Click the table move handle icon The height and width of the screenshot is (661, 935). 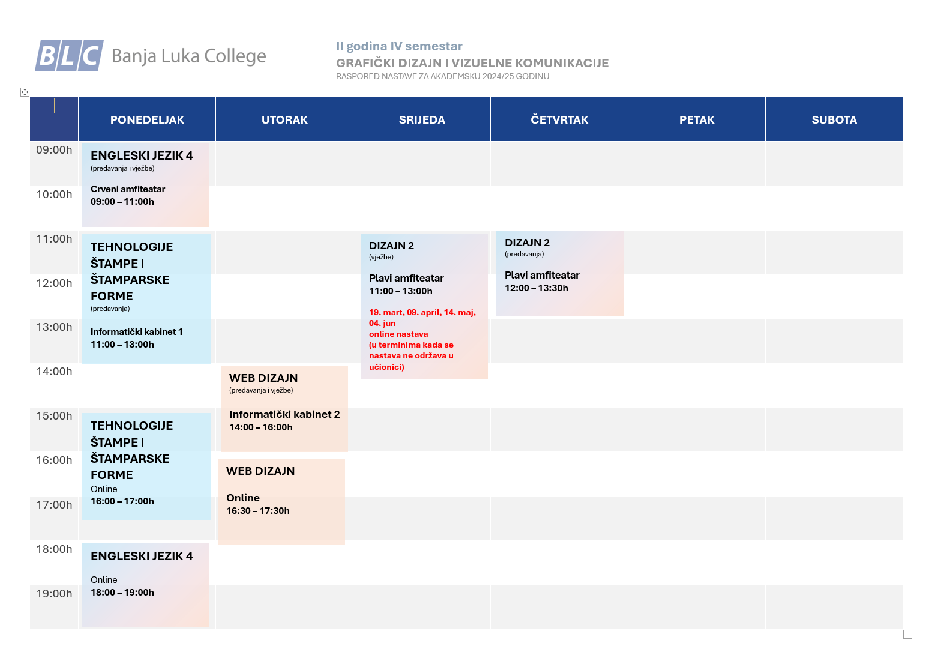click(25, 92)
